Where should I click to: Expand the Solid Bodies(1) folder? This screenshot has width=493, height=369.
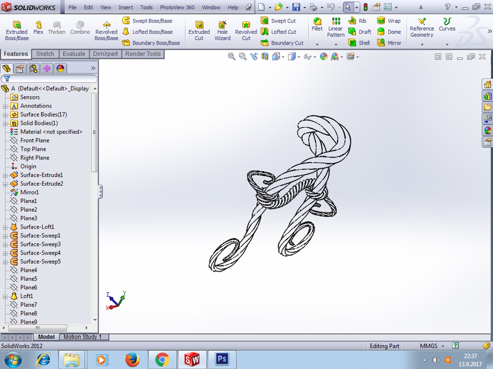click(x=5, y=124)
